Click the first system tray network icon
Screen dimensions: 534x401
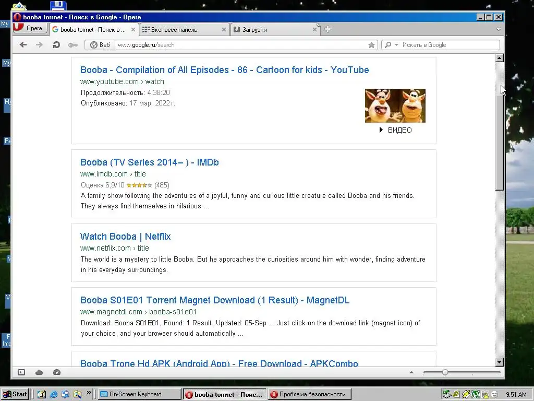(446, 395)
